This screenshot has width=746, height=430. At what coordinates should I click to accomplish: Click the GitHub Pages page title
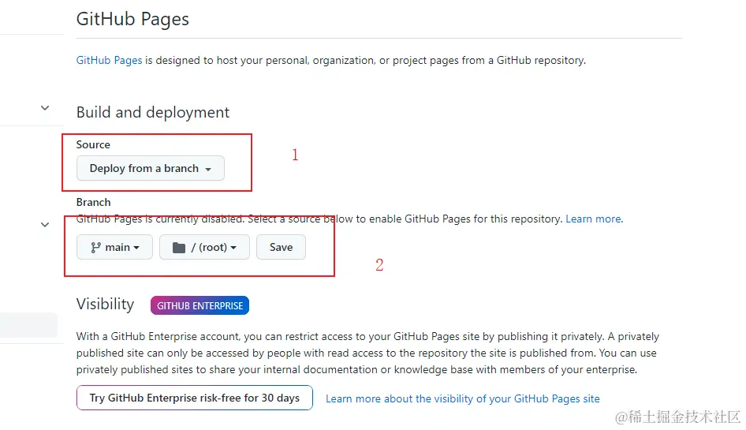132,19
